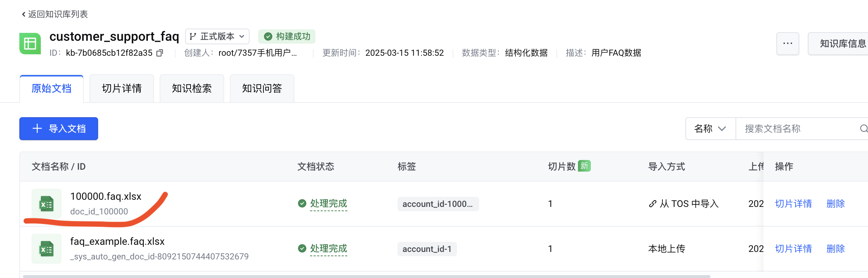Click the copy ID icon next to kb-7b0685cb12f82a35

[160, 53]
